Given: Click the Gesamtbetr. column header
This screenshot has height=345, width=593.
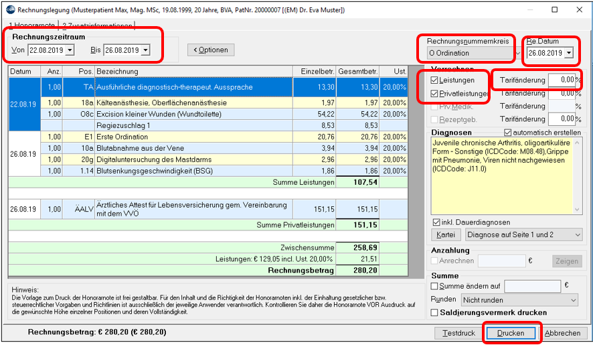Looking at the screenshot, I should coord(358,72).
